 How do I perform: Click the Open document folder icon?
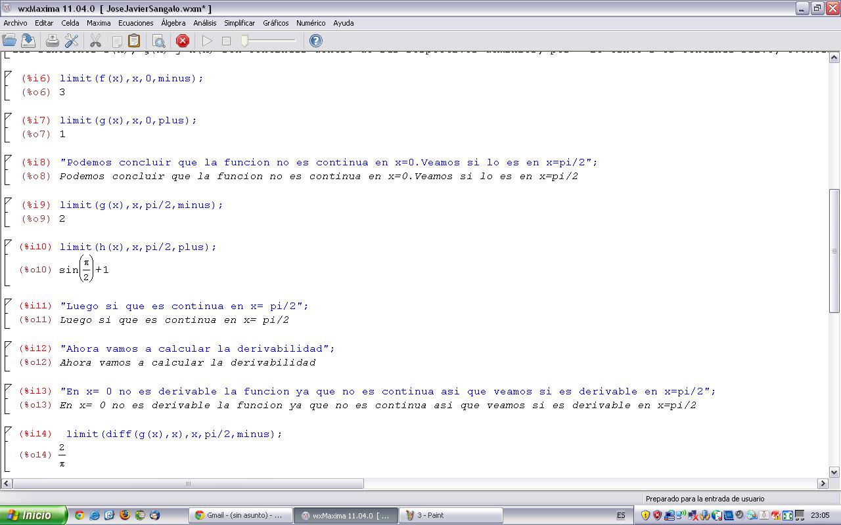9,41
